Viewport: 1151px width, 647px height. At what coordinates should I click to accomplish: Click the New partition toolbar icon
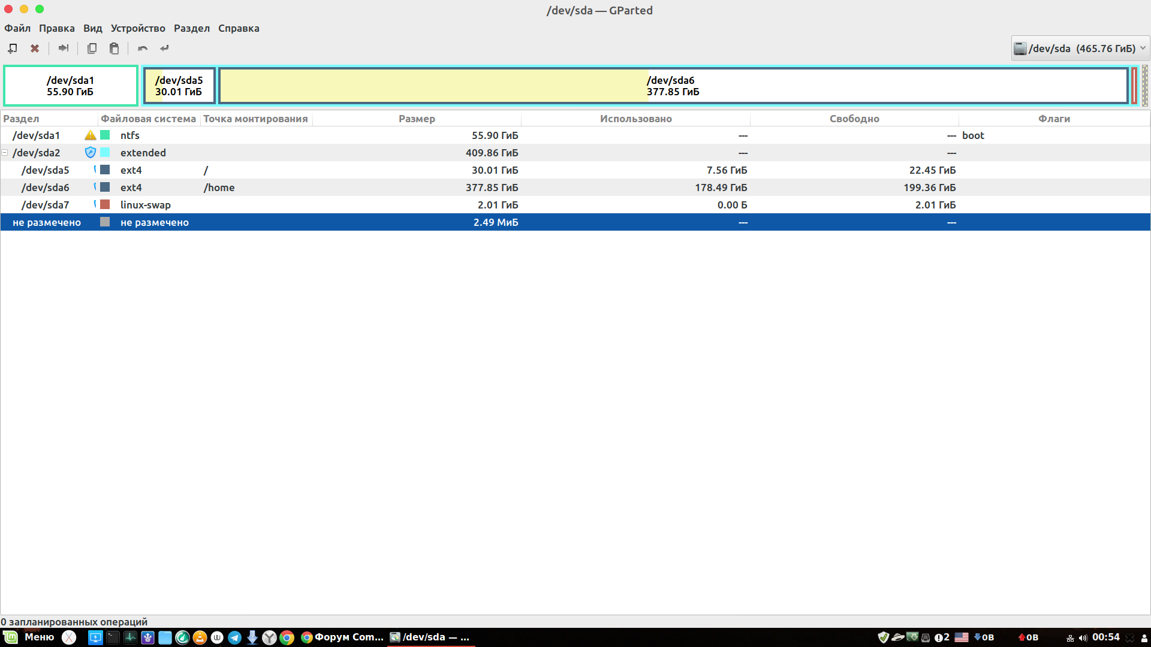[12, 49]
